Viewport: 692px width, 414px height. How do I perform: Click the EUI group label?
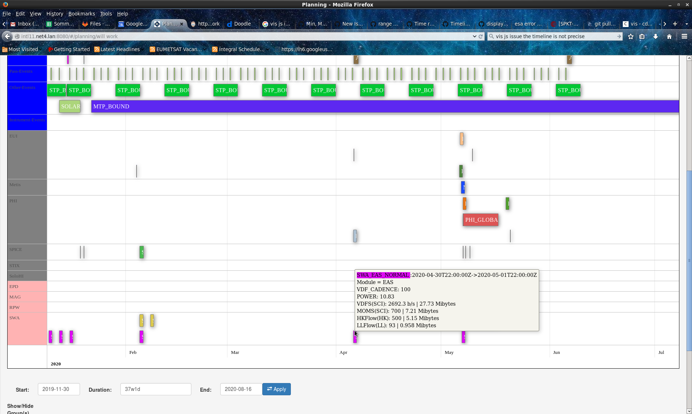pyautogui.click(x=13, y=136)
